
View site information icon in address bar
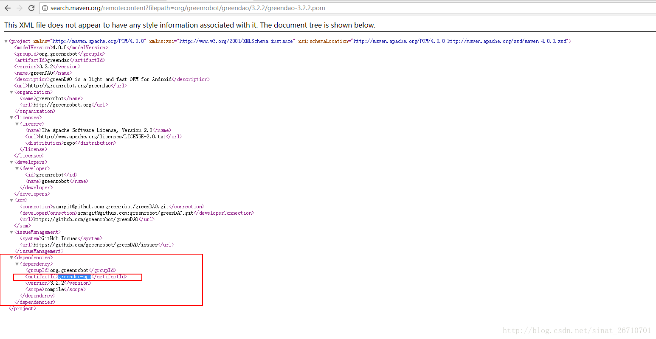coord(45,8)
